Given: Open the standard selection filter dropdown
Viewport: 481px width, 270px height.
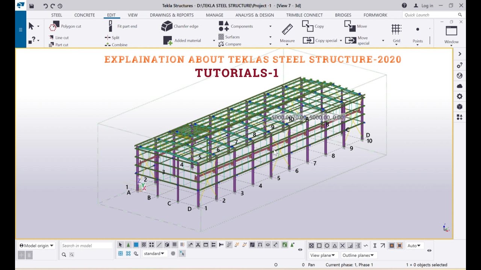Looking at the screenshot, I should coord(154,253).
